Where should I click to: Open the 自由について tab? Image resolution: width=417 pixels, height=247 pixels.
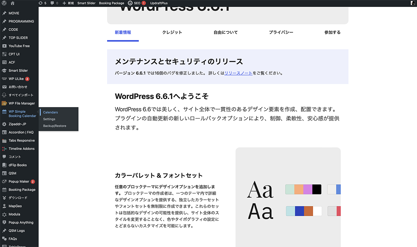tap(226, 32)
